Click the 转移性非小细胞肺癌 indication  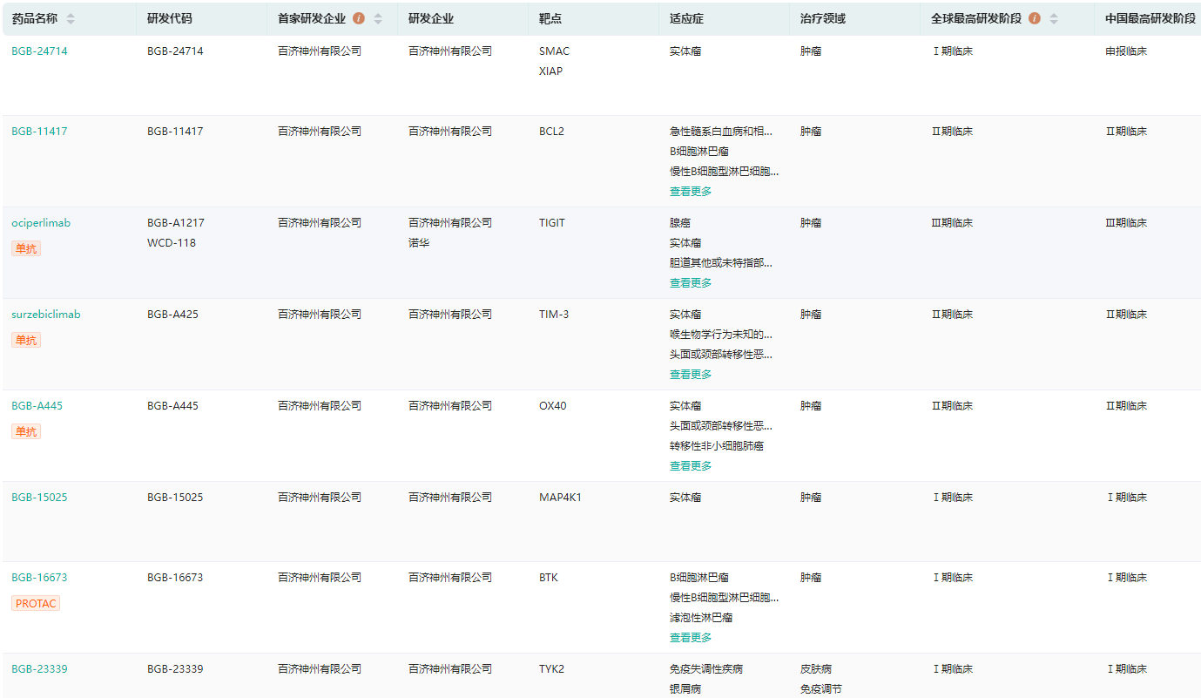coord(717,446)
